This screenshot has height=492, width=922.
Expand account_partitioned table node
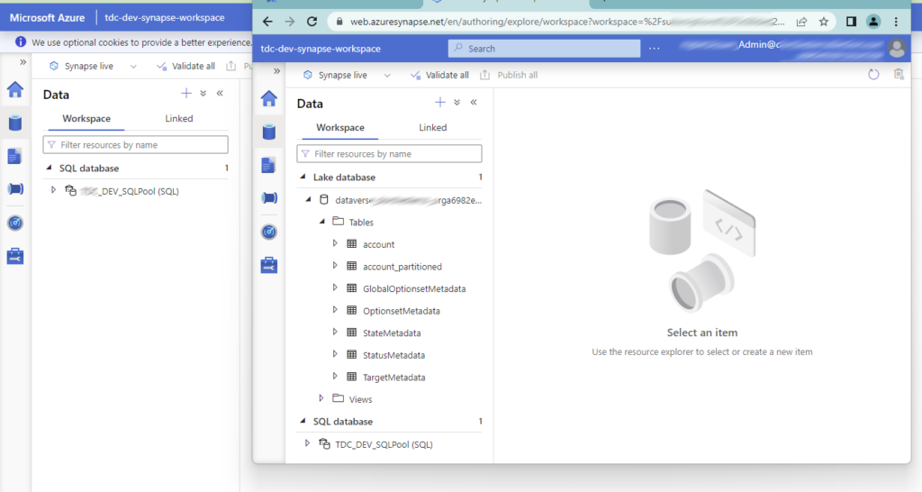(x=335, y=266)
